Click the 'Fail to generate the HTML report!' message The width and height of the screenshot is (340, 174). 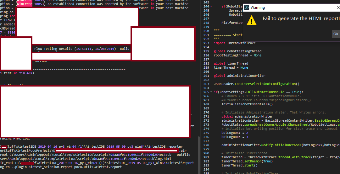click(x=301, y=18)
